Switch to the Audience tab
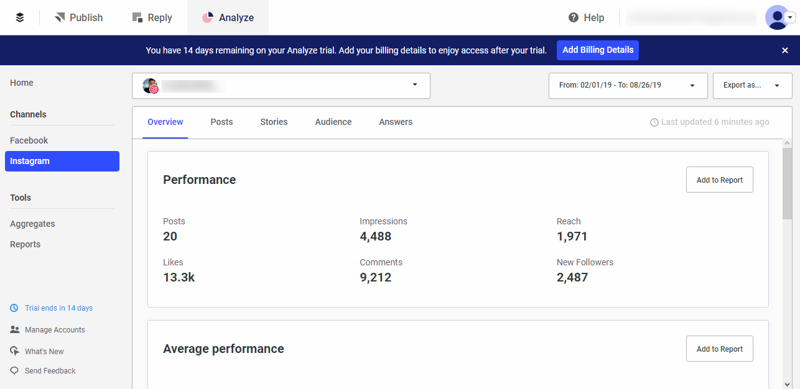The image size is (800, 389). (333, 122)
